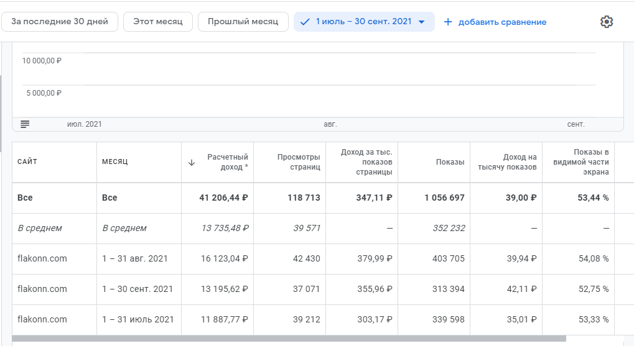The height and width of the screenshot is (346, 634).
Task: Expand the date range dropdown arrow
Action: 422,22
